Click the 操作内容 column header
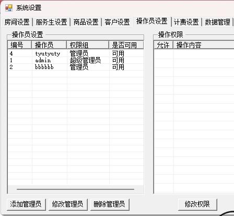The image size is (234, 216). tap(204, 45)
